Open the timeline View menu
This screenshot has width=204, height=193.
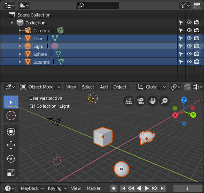76,188
